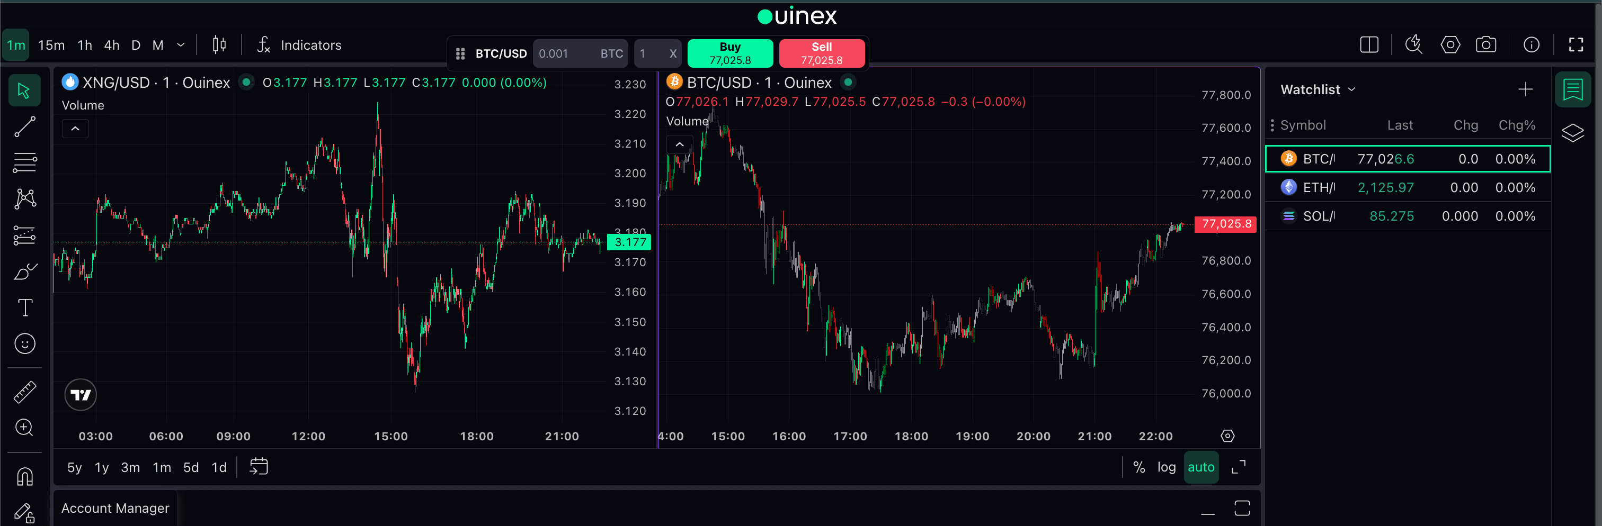Screen dimensions: 1602x526
Task: Select the D daily interval
Action: pyautogui.click(x=136, y=44)
